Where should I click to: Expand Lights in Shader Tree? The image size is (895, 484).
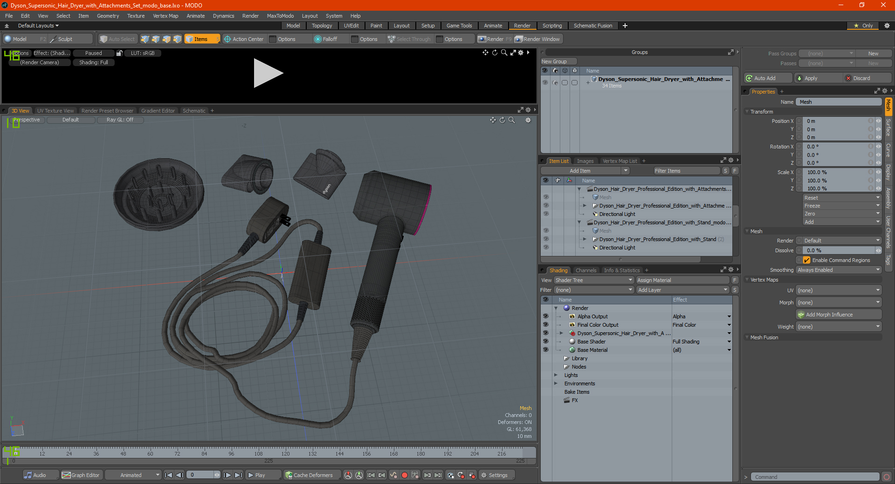[556, 375]
